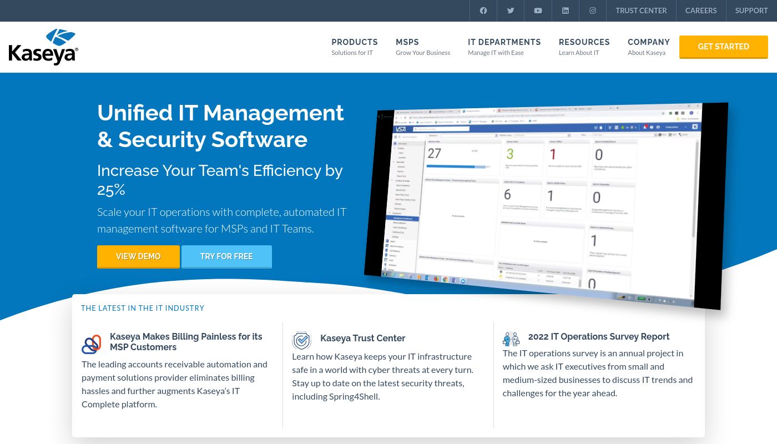Open Kaseya's Twitter page icon
The width and height of the screenshot is (777, 444).
pyautogui.click(x=511, y=11)
